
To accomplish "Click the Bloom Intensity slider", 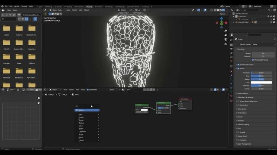I will pos(261,86).
